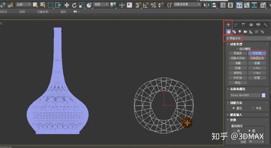271x148 pixels.
Task: Select the Cameras category icon
Action: click(x=245, y=32)
